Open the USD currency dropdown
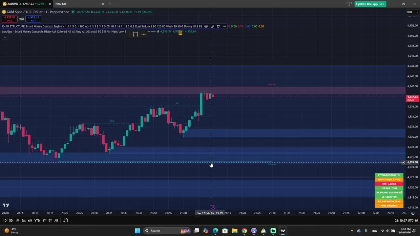The image size is (420, 236). [x=412, y=12]
